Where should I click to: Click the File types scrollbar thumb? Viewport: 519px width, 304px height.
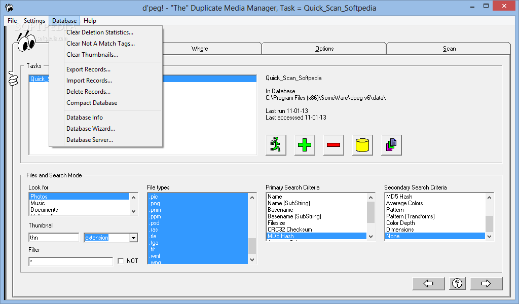252,246
